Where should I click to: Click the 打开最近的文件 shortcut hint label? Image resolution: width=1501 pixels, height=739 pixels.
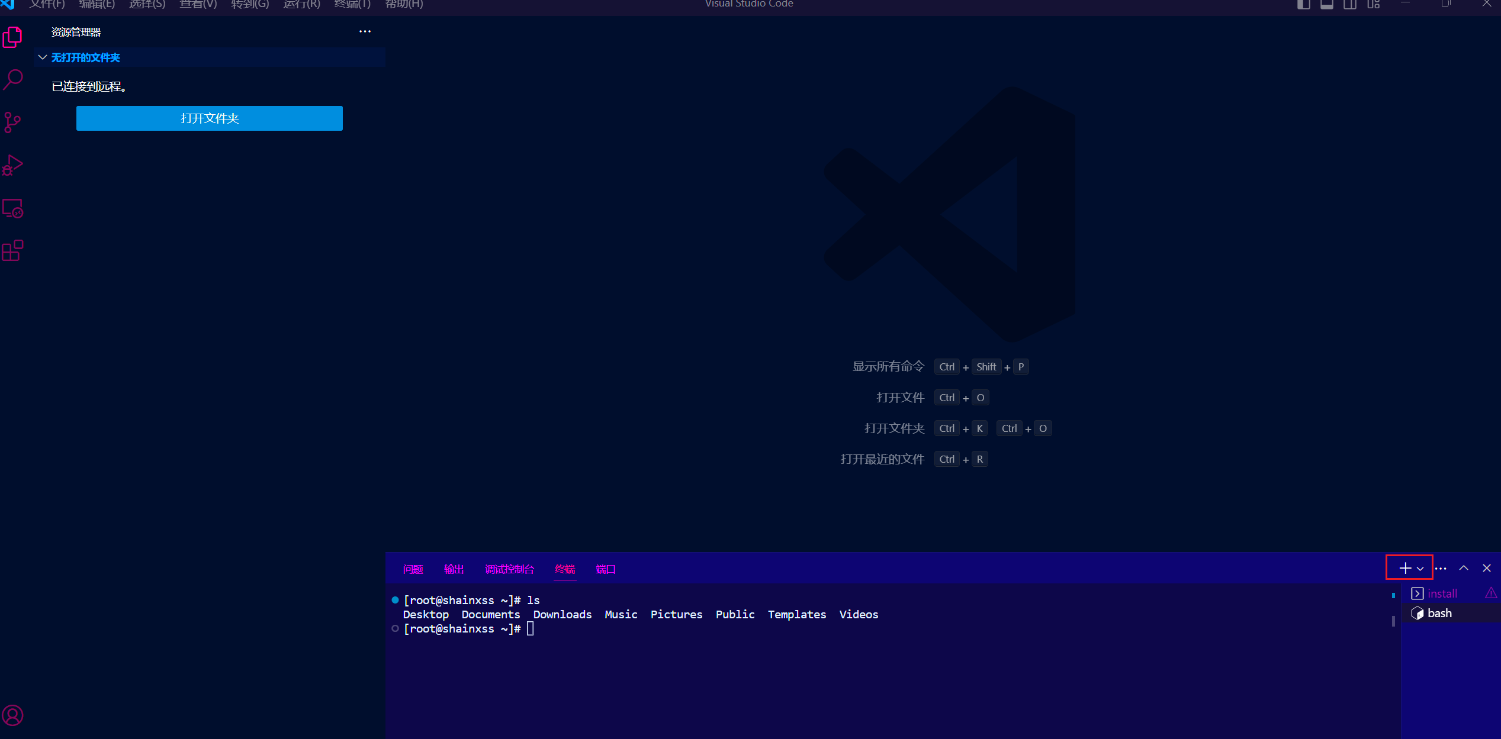pyautogui.click(x=882, y=459)
